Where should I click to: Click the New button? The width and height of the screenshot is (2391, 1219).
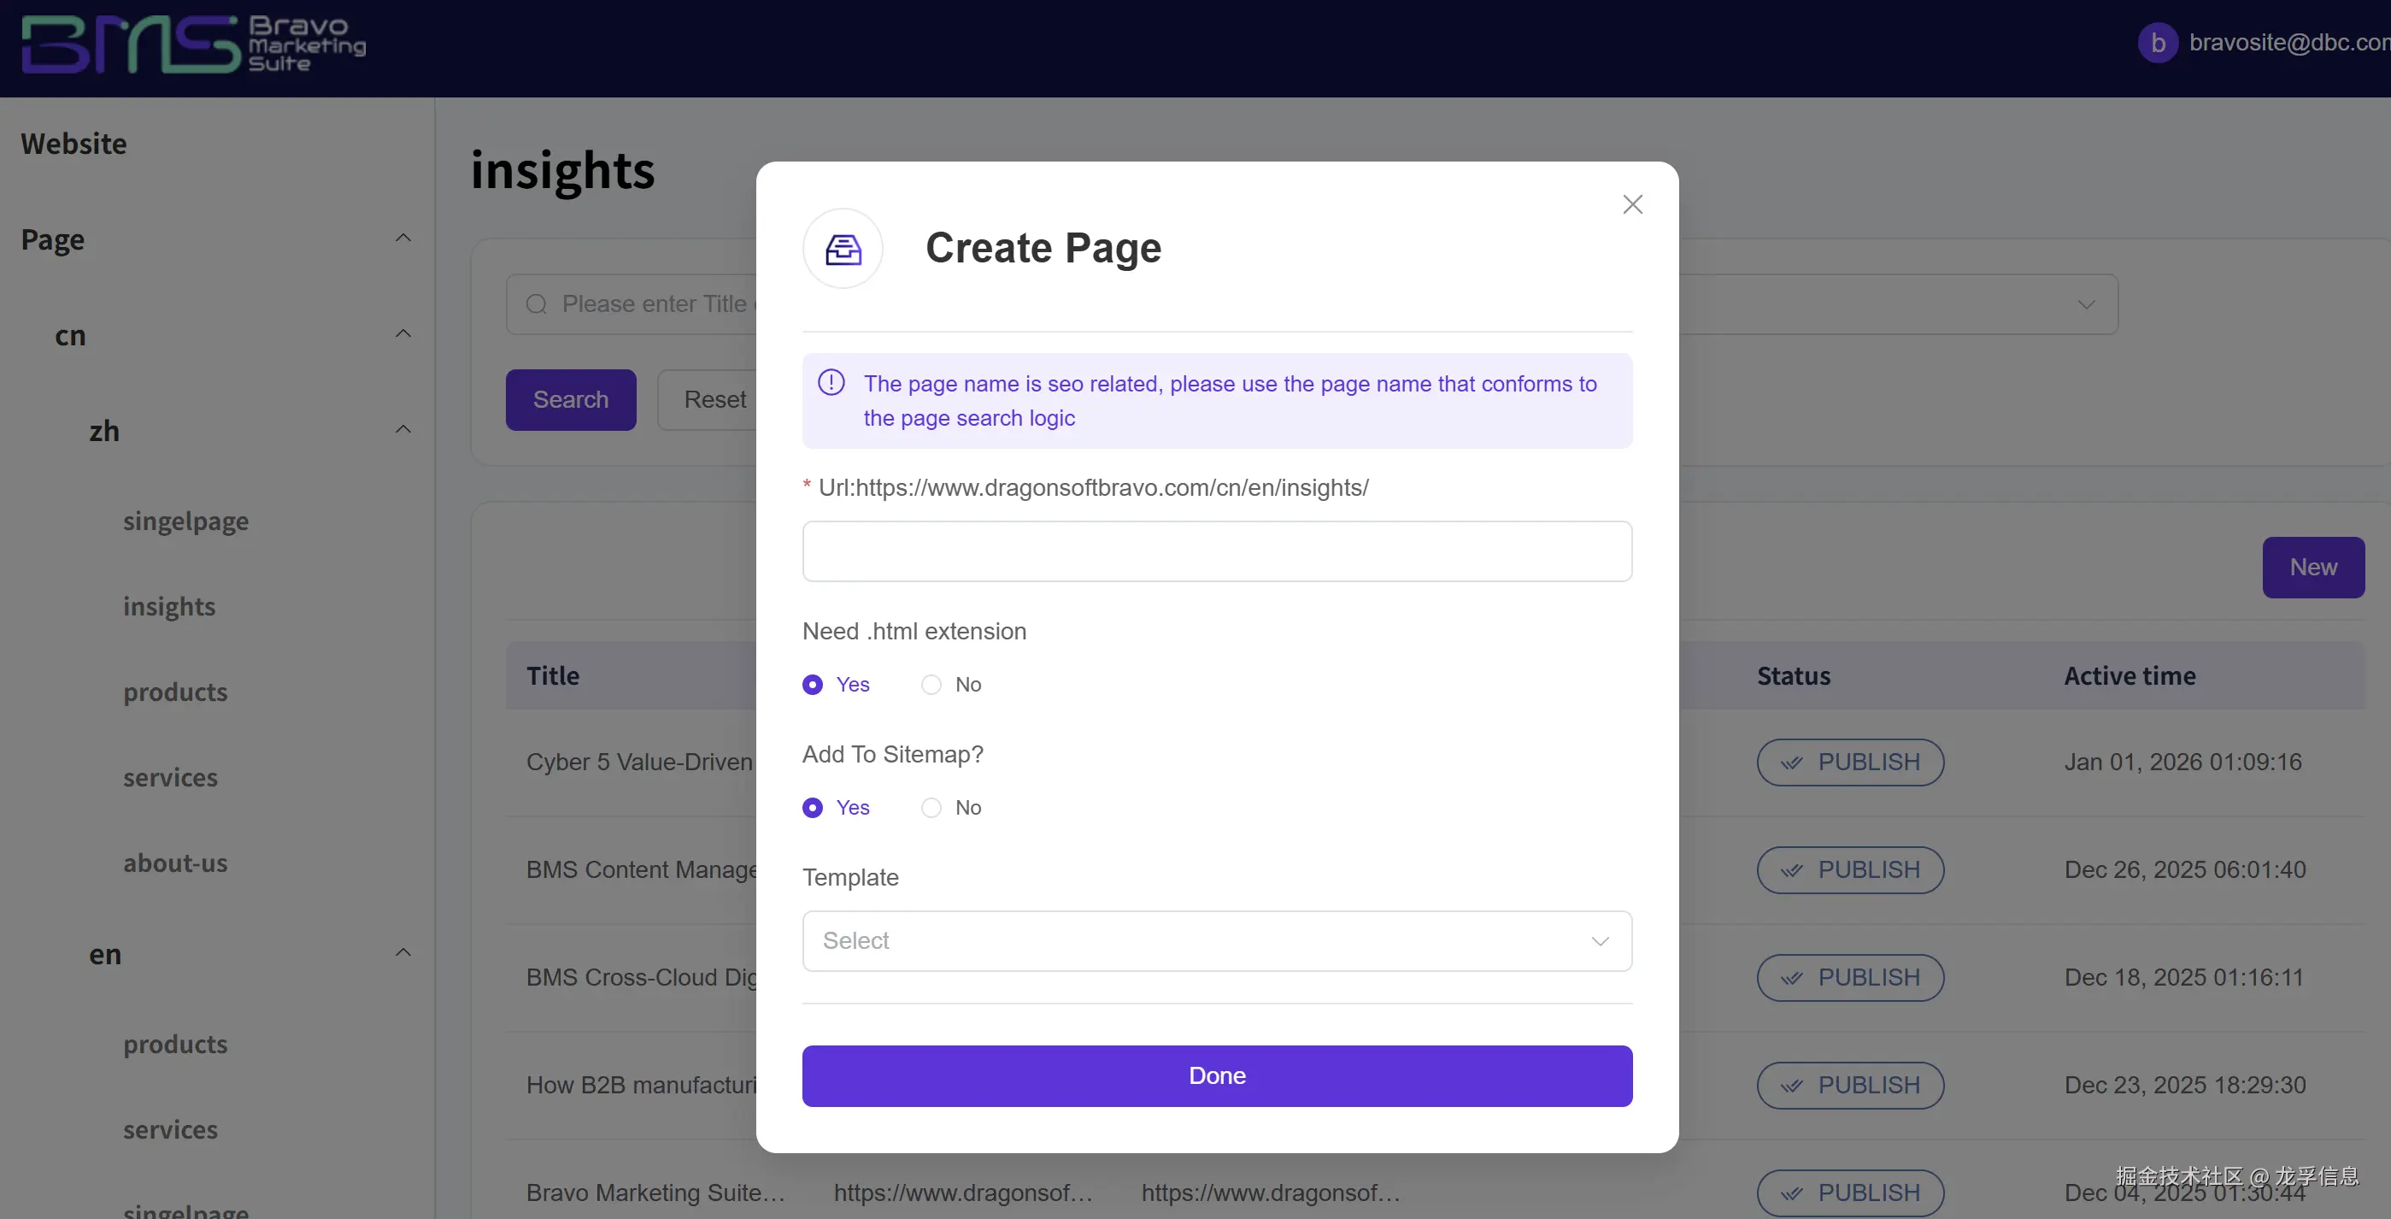pyautogui.click(x=2312, y=568)
